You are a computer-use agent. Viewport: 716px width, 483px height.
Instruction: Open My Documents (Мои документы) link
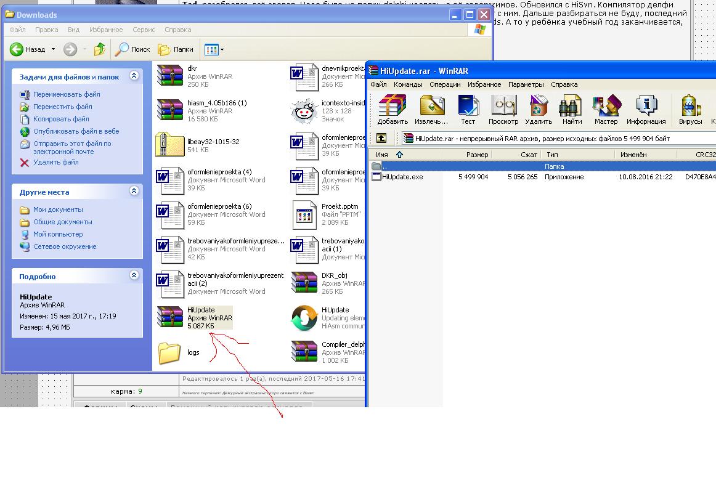(58, 209)
